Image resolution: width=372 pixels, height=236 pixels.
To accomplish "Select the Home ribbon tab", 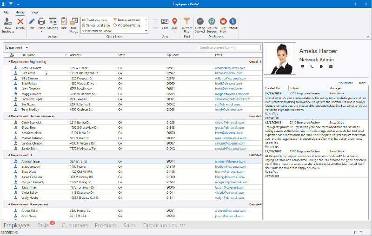I will (20, 13).
